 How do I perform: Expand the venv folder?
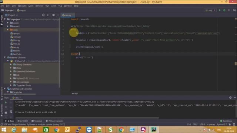coord(8,30)
